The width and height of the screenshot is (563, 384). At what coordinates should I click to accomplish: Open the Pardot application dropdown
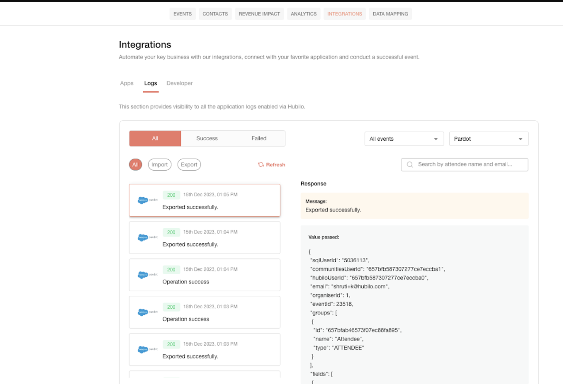coord(489,139)
